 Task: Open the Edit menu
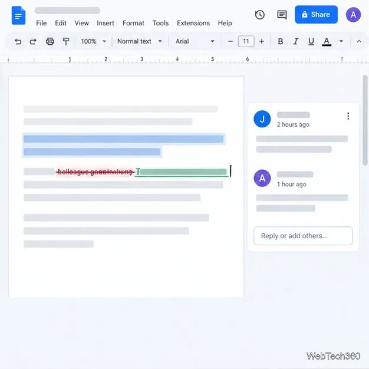(61, 23)
